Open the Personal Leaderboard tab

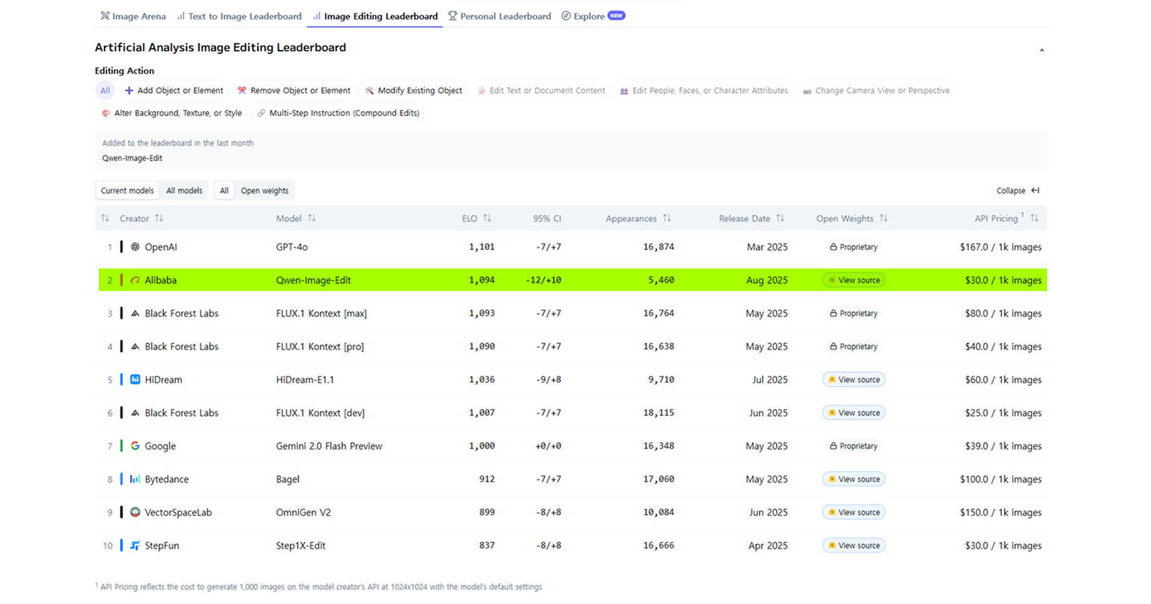[x=499, y=16]
